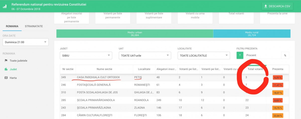Click the ROMANEȘTI locality cell
This screenshot has height=119, width=301.
point(142,85)
